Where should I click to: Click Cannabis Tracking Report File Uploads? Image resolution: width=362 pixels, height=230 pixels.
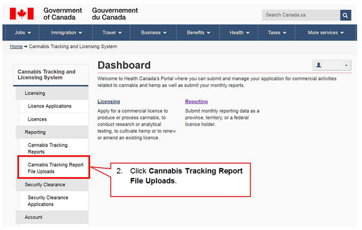(x=55, y=168)
